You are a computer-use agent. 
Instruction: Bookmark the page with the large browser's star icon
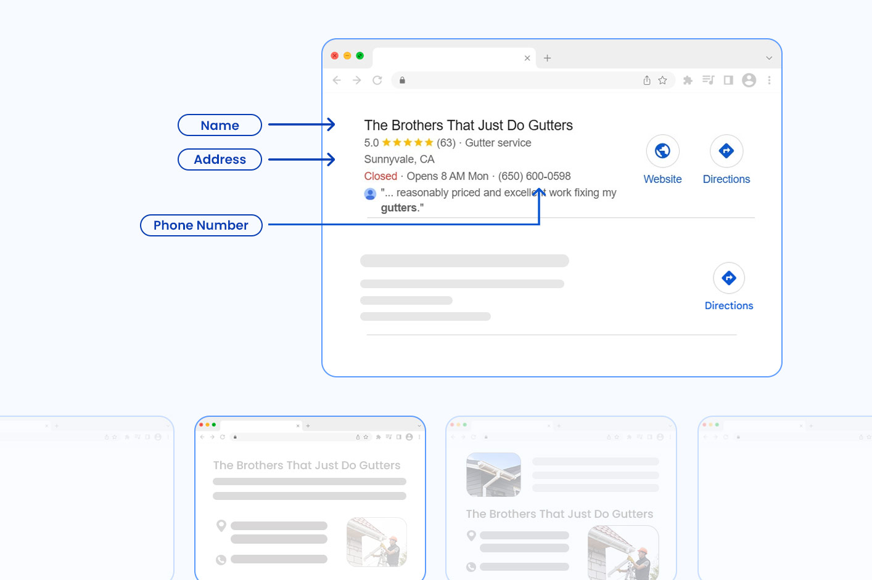(662, 80)
